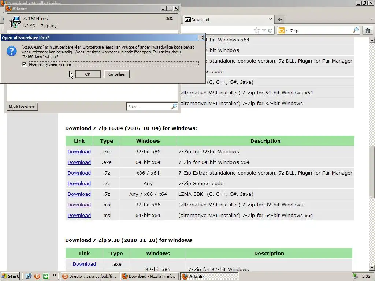Click 'Windows' column header in 16.04 table

click(x=148, y=141)
